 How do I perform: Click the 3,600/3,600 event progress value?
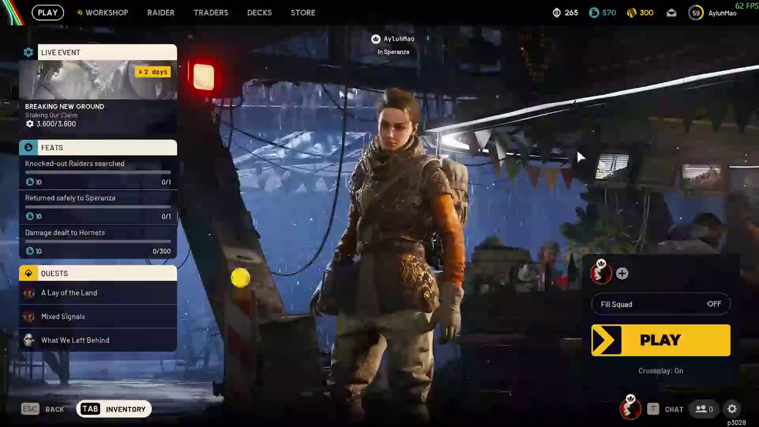56,124
